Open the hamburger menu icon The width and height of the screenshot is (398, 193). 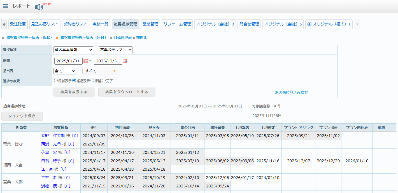coord(6,6)
